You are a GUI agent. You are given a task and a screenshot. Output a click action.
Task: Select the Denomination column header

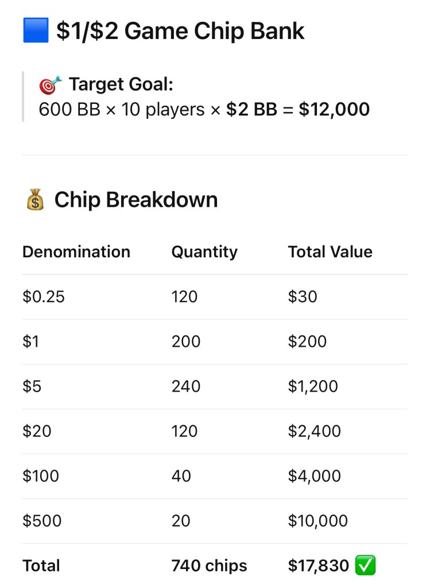pos(76,252)
